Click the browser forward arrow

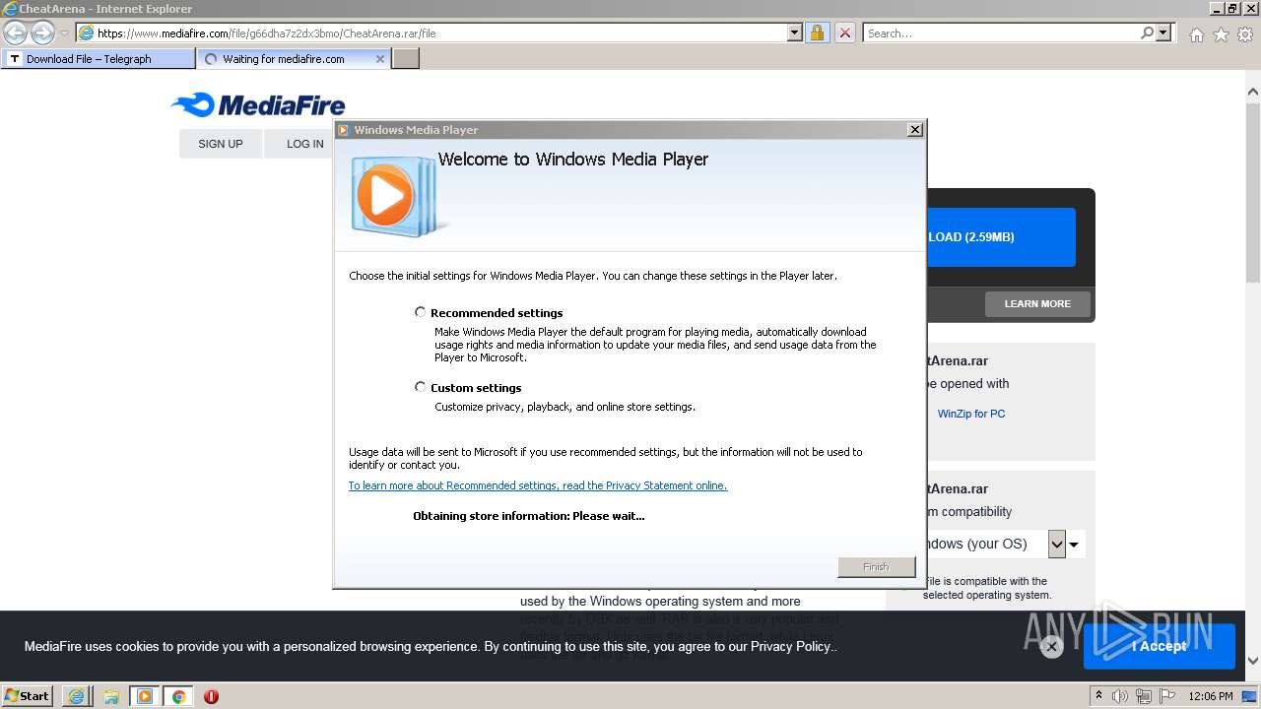(42, 32)
